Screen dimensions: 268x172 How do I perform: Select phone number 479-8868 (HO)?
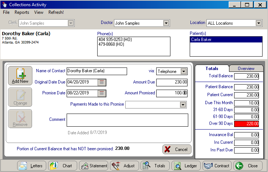click(111, 44)
